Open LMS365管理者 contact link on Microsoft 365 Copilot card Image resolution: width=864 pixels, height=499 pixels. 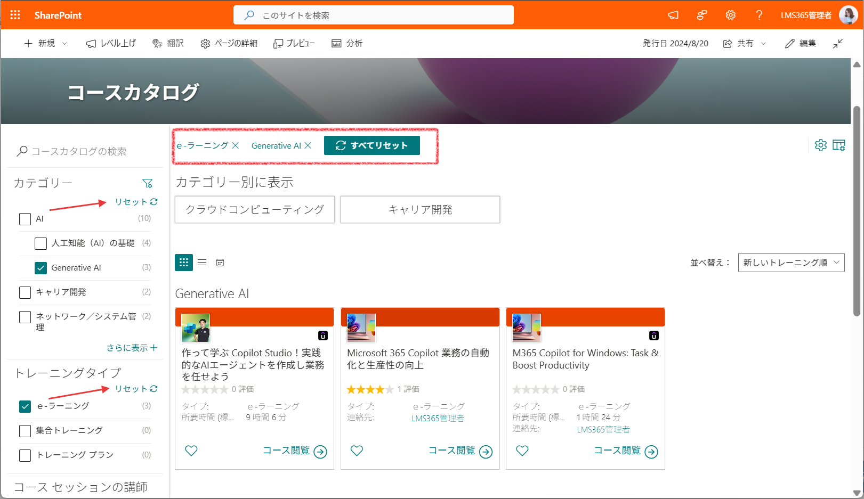coord(438,419)
